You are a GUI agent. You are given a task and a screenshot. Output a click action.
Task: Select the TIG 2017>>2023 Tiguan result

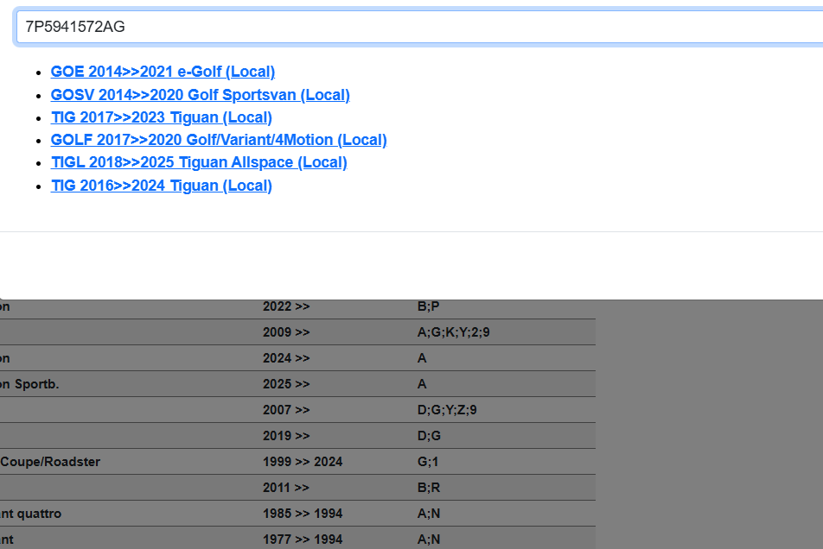pyautogui.click(x=161, y=117)
